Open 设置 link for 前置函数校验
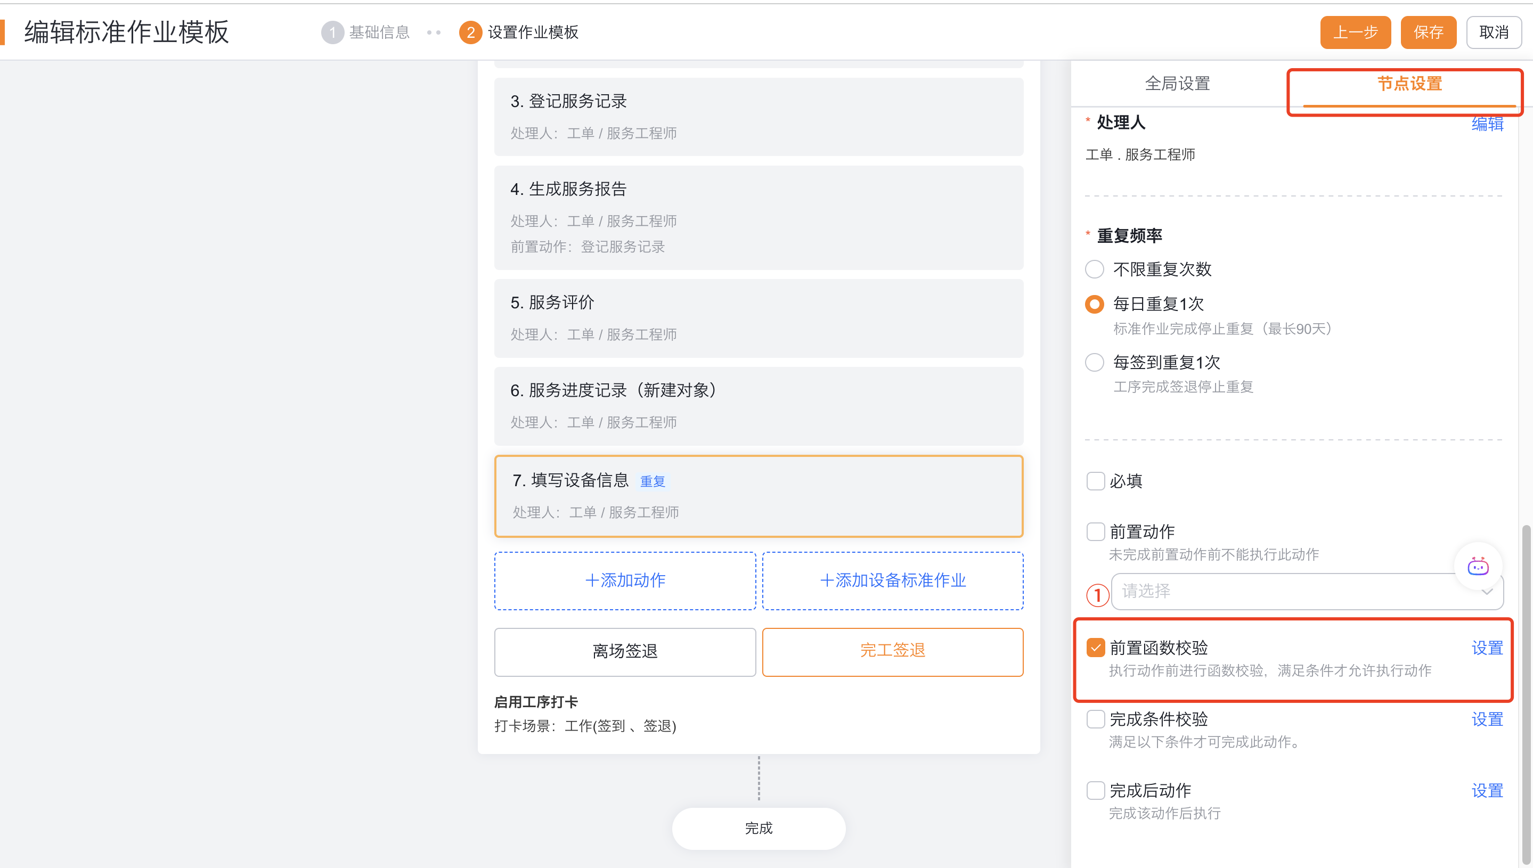This screenshot has width=1533, height=868. point(1487,648)
